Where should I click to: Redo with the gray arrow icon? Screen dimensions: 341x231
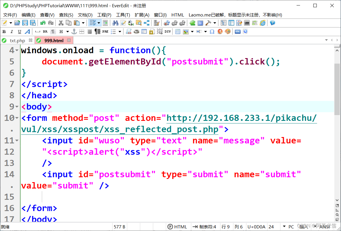50,23
